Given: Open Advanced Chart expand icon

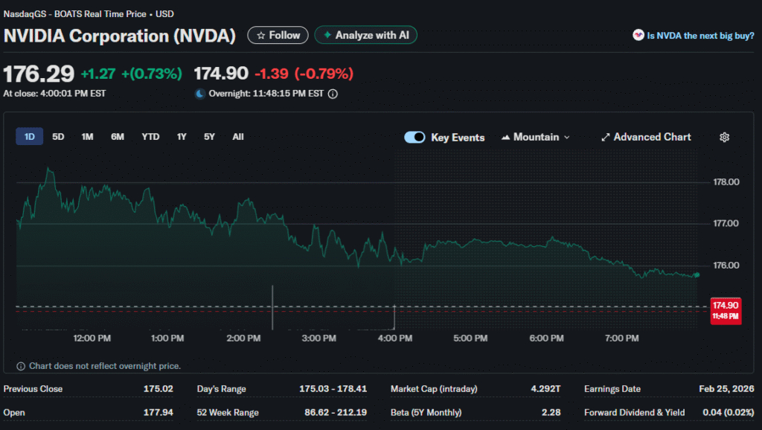Looking at the screenshot, I should (606, 137).
